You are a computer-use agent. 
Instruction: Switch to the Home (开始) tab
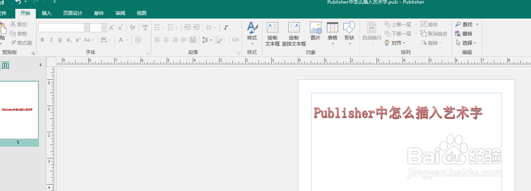[25, 13]
